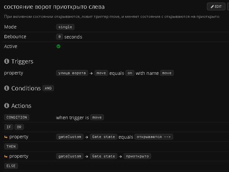Click the ELSE block label

[11, 166]
